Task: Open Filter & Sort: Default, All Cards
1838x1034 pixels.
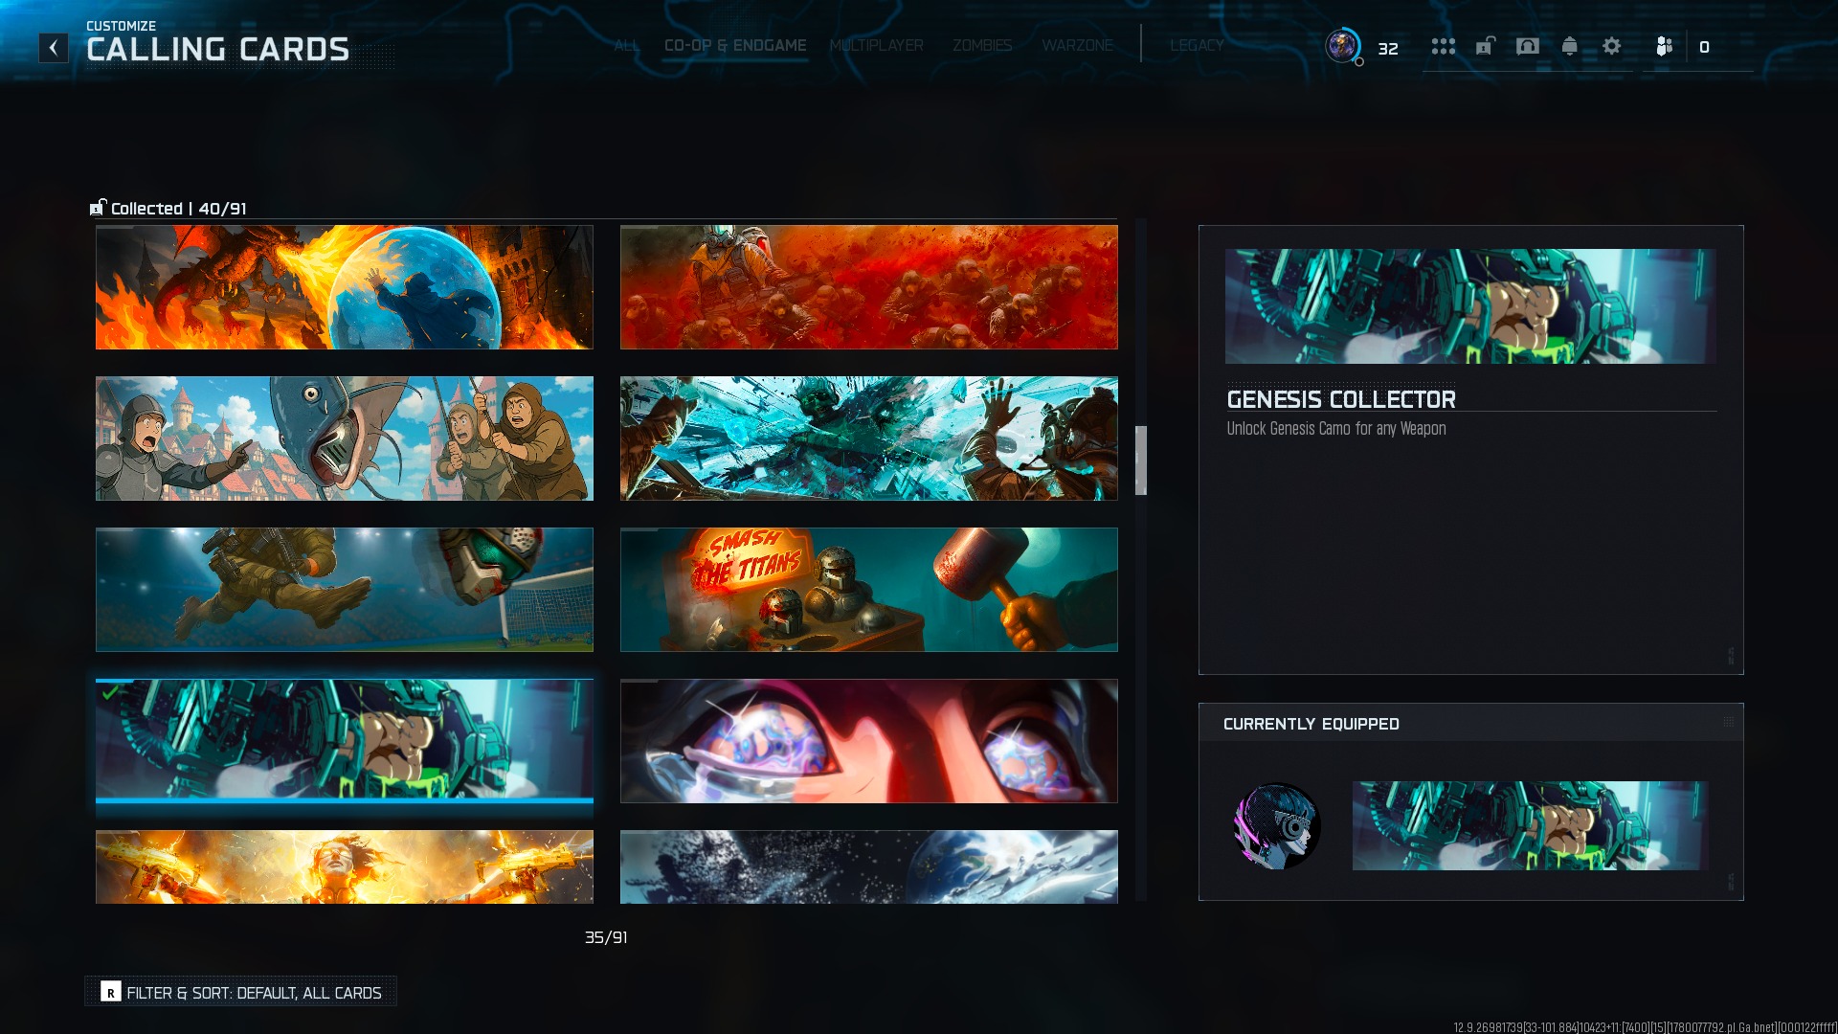Action: click(x=241, y=993)
